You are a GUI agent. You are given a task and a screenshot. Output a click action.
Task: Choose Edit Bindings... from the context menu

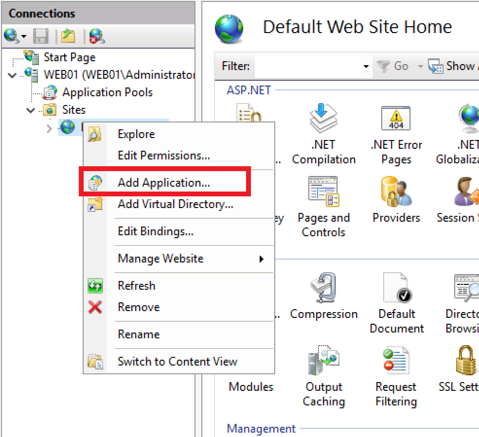(179, 231)
